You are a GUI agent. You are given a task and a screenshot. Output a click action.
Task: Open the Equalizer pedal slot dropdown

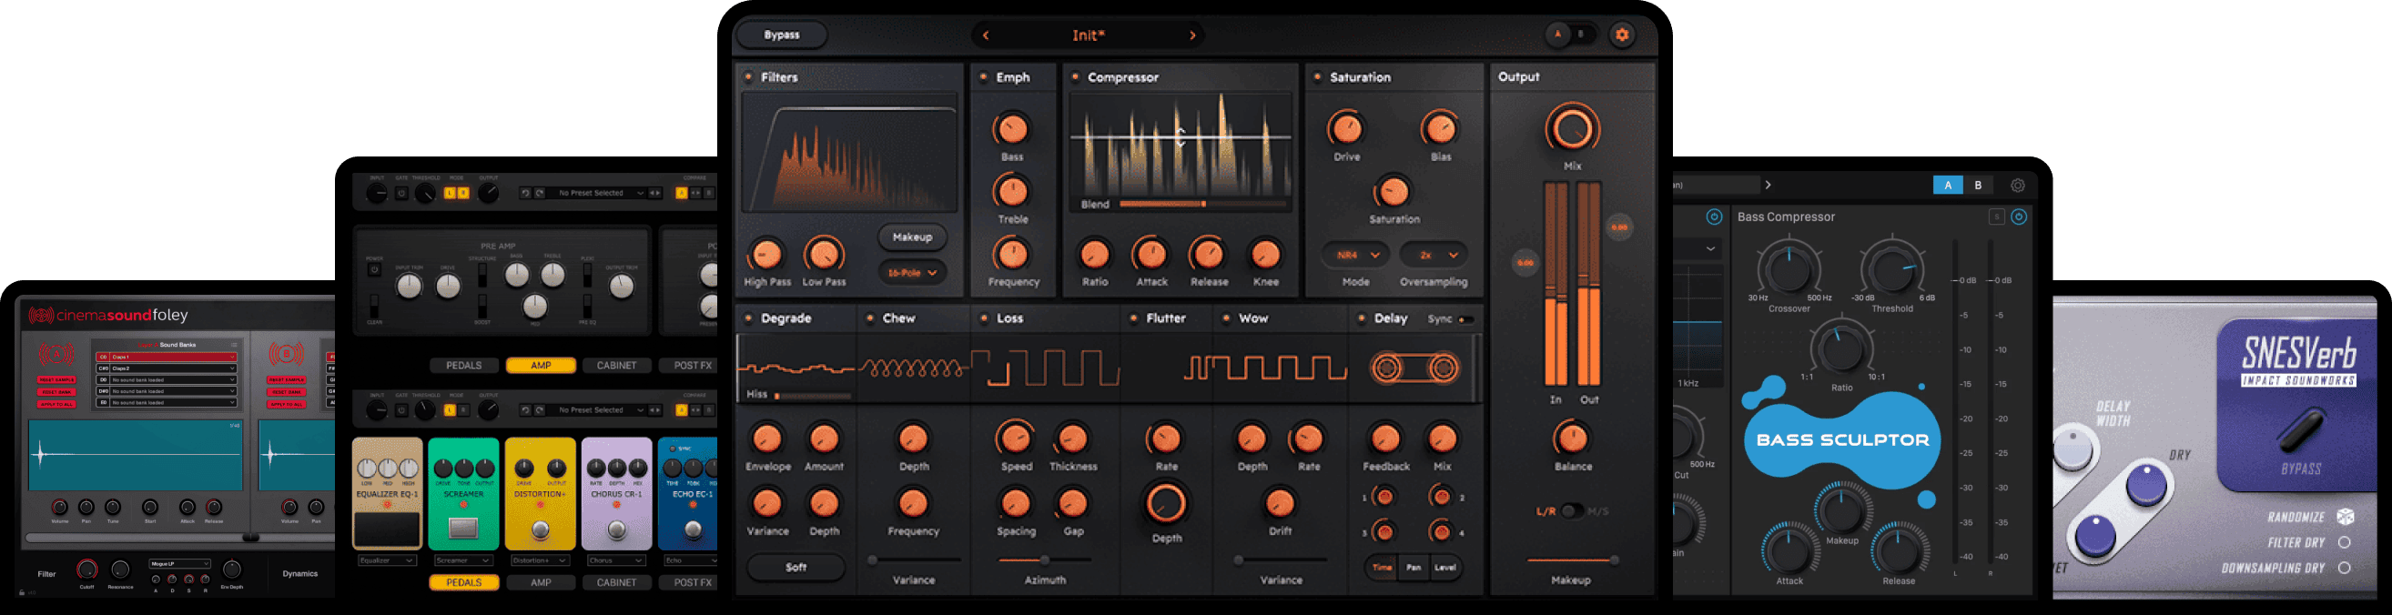point(386,560)
